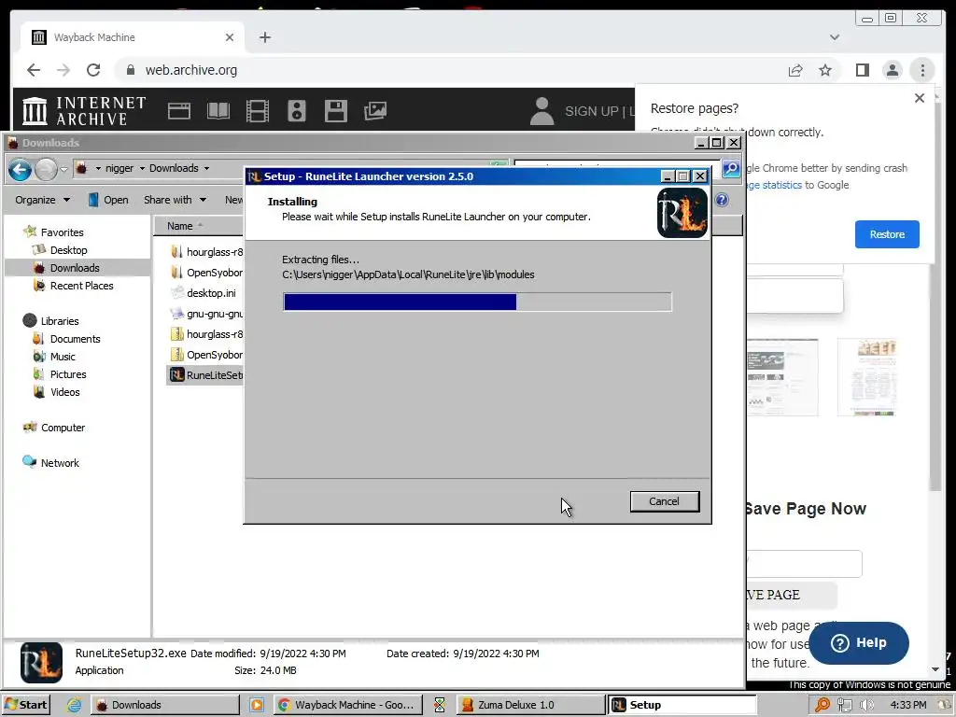The height and width of the screenshot is (717, 956).
Task: Open the Share with dropdown menu
Action: [x=175, y=200]
